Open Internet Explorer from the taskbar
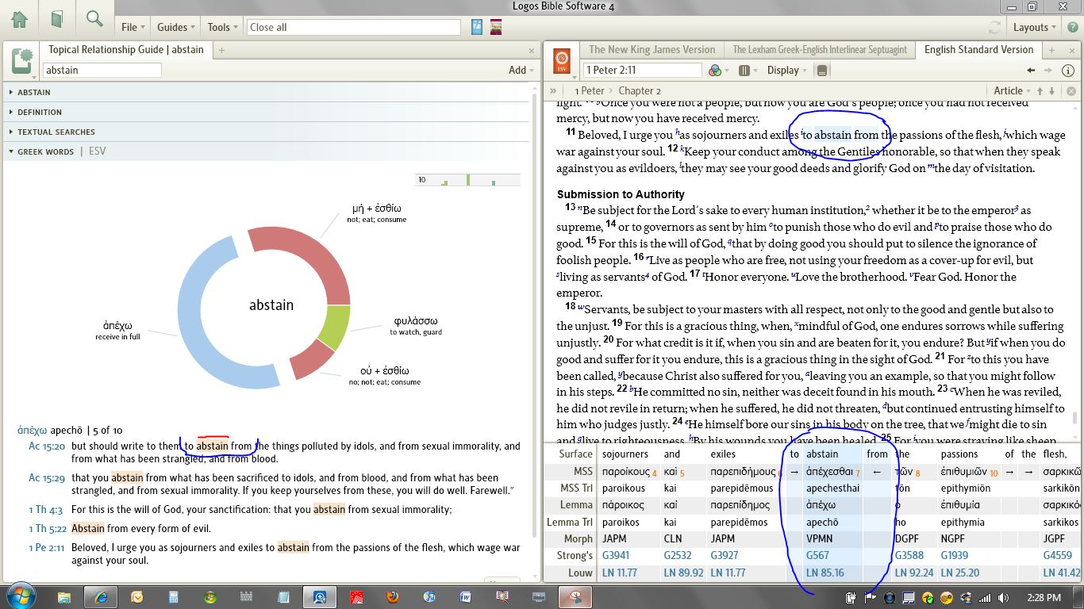This screenshot has width=1084, height=609. (101, 596)
